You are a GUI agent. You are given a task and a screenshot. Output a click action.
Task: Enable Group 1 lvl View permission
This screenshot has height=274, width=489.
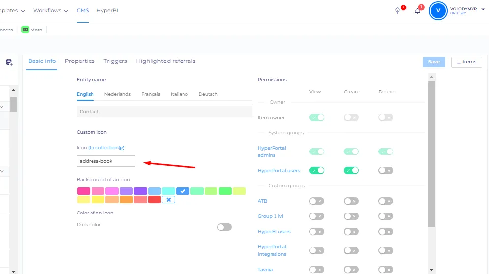pyautogui.click(x=316, y=216)
